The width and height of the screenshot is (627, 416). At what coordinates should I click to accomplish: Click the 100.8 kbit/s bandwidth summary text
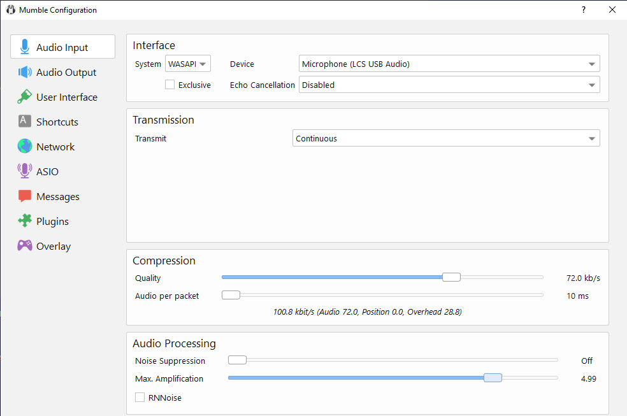pyautogui.click(x=367, y=312)
